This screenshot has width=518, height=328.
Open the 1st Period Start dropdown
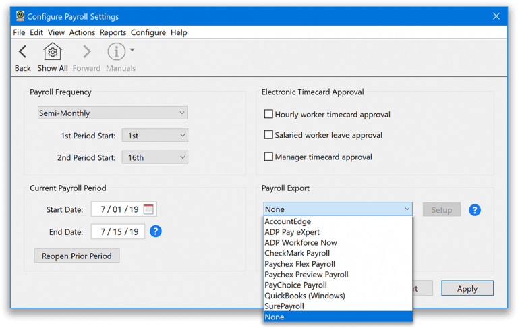[155, 135]
